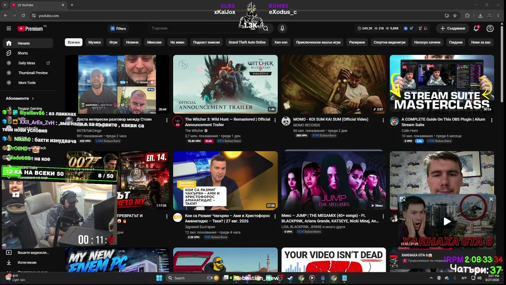Go back with the browser back arrow
506x285 pixels.
pyautogui.click(x=6, y=15)
